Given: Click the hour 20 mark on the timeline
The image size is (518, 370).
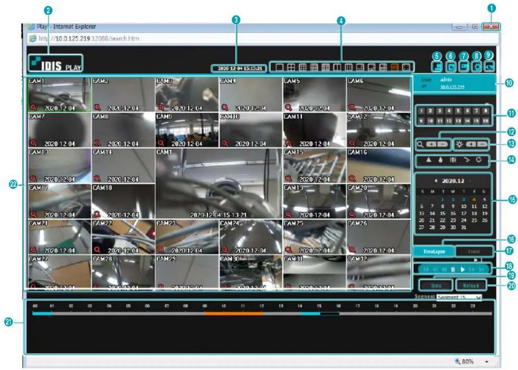Looking at the screenshot, I should [x=415, y=306].
